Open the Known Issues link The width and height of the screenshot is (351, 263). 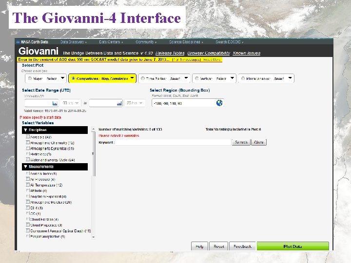[247, 53]
